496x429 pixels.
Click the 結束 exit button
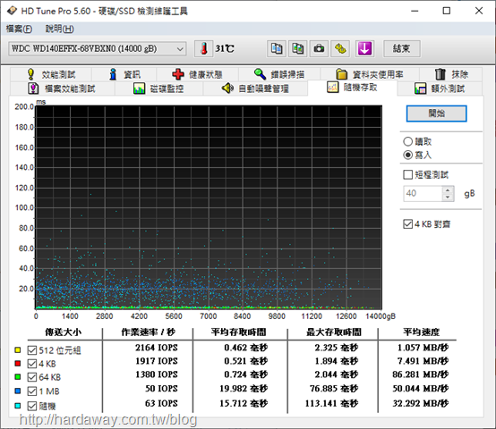click(402, 48)
